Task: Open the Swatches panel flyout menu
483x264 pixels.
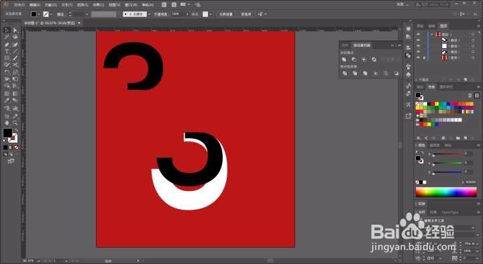Action: [478, 87]
